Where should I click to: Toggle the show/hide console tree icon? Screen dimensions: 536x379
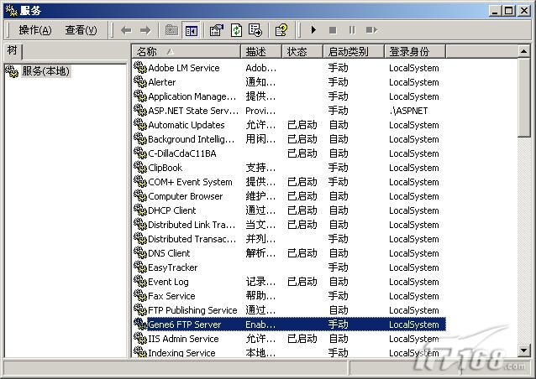(x=191, y=30)
